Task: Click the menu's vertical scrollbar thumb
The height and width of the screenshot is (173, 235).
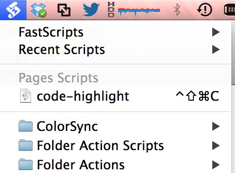Action: [233, 53]
